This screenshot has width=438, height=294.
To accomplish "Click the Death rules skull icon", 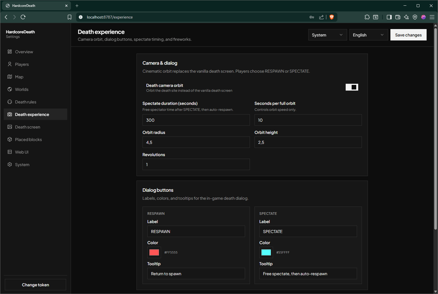I will click(10, 102).
